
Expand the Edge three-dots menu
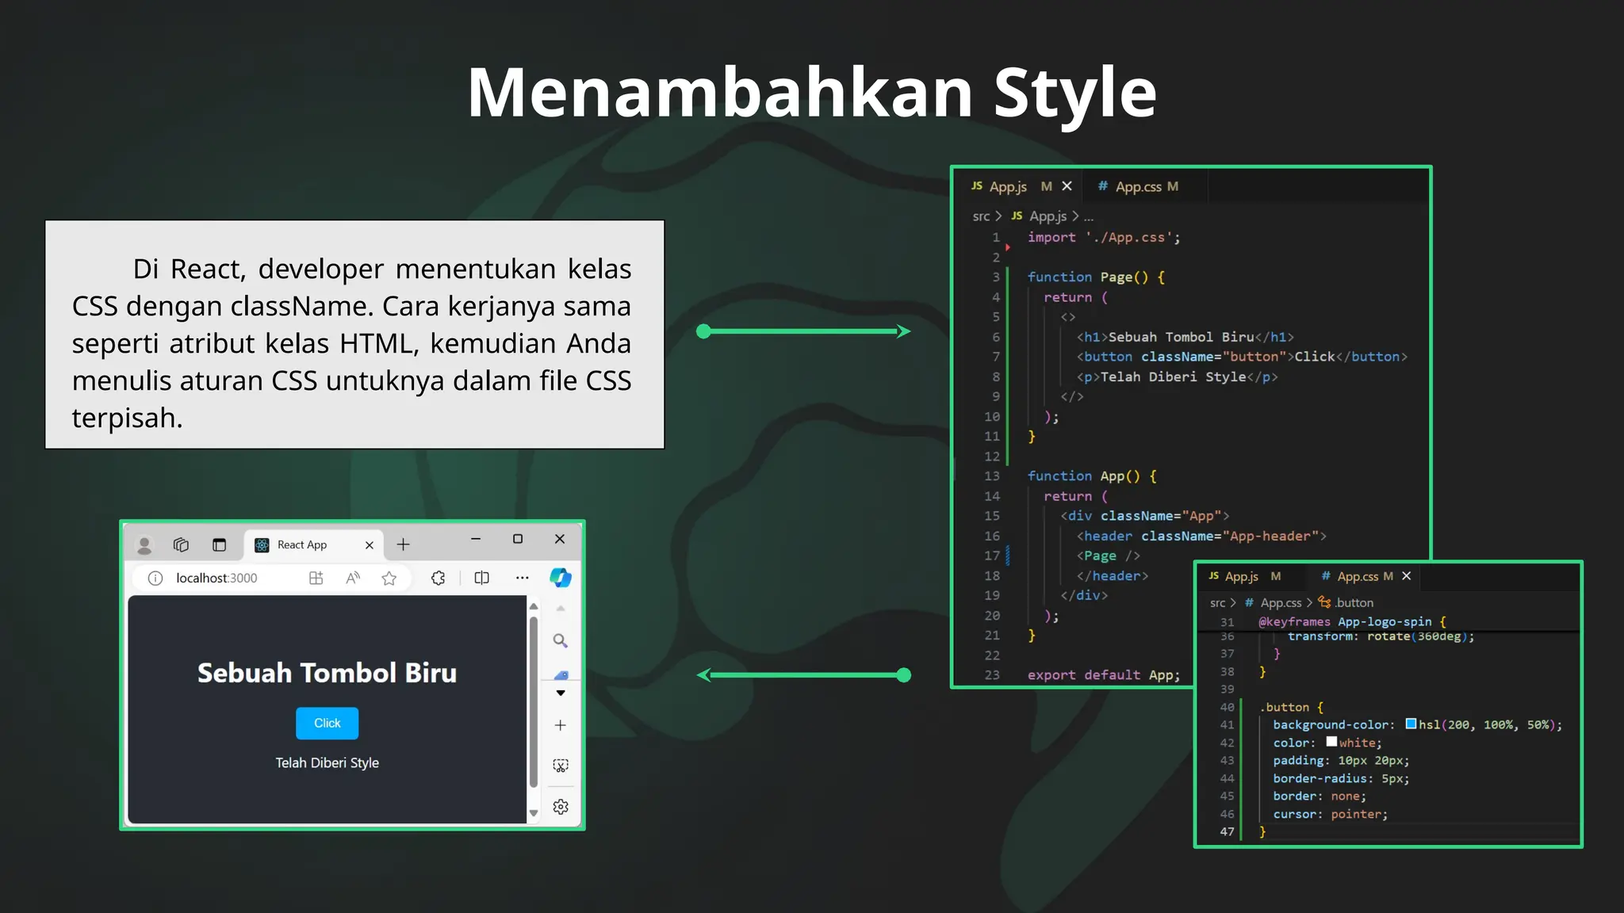(522, 579)
